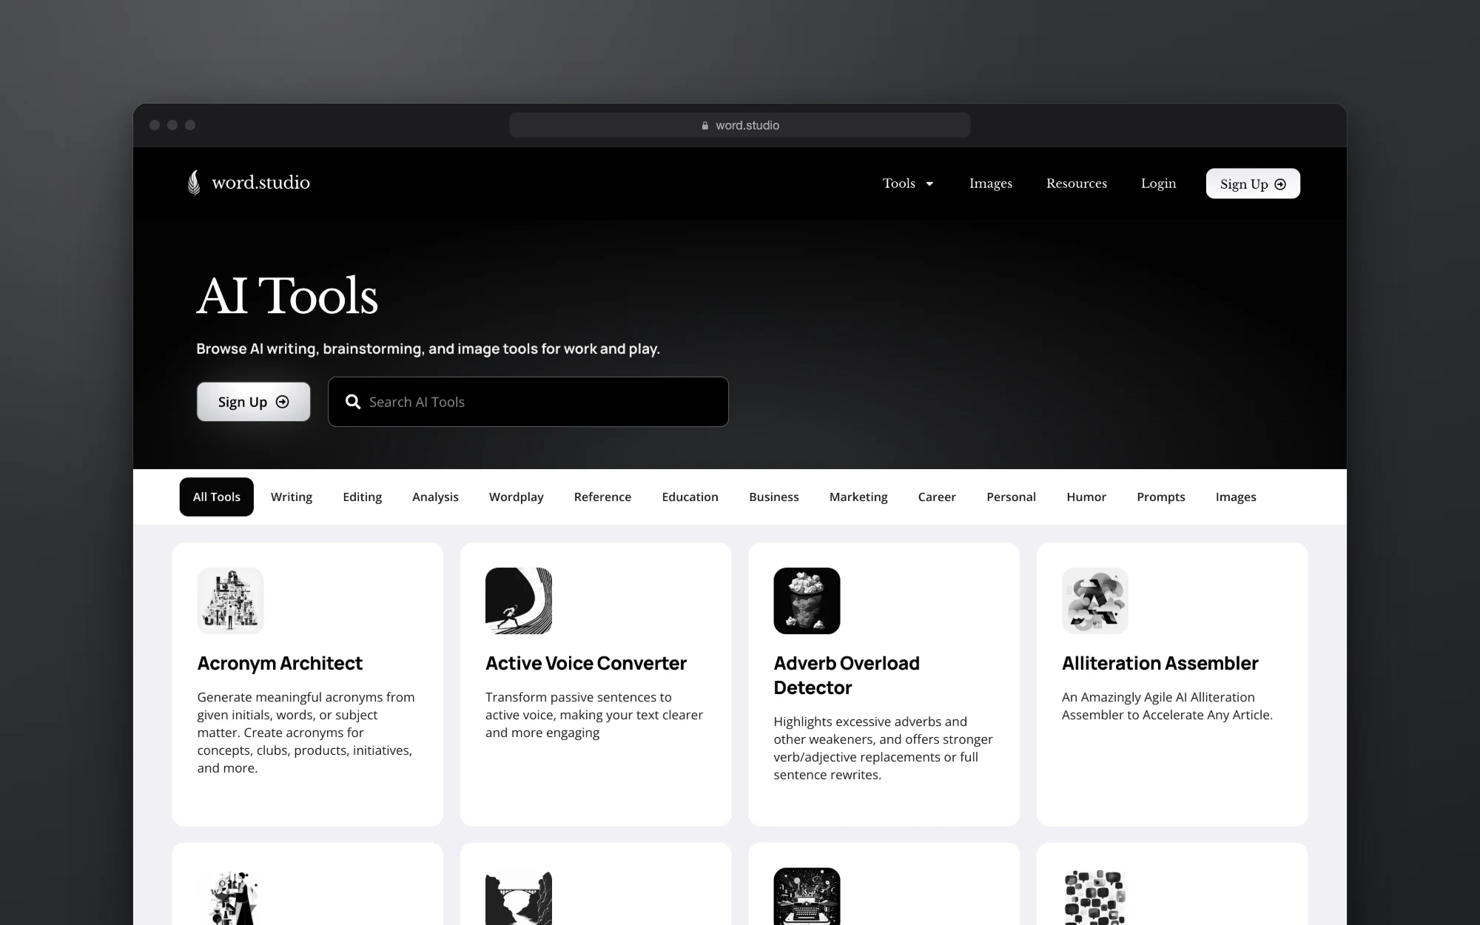This screenshot has width=1480, height=925.
Task: Open the Alliteration Assembler title
Action: (1160, 664)
